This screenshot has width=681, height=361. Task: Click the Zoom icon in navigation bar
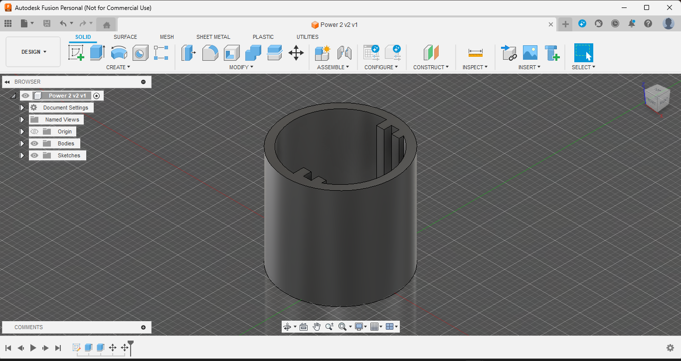click(x=329, y=327)
